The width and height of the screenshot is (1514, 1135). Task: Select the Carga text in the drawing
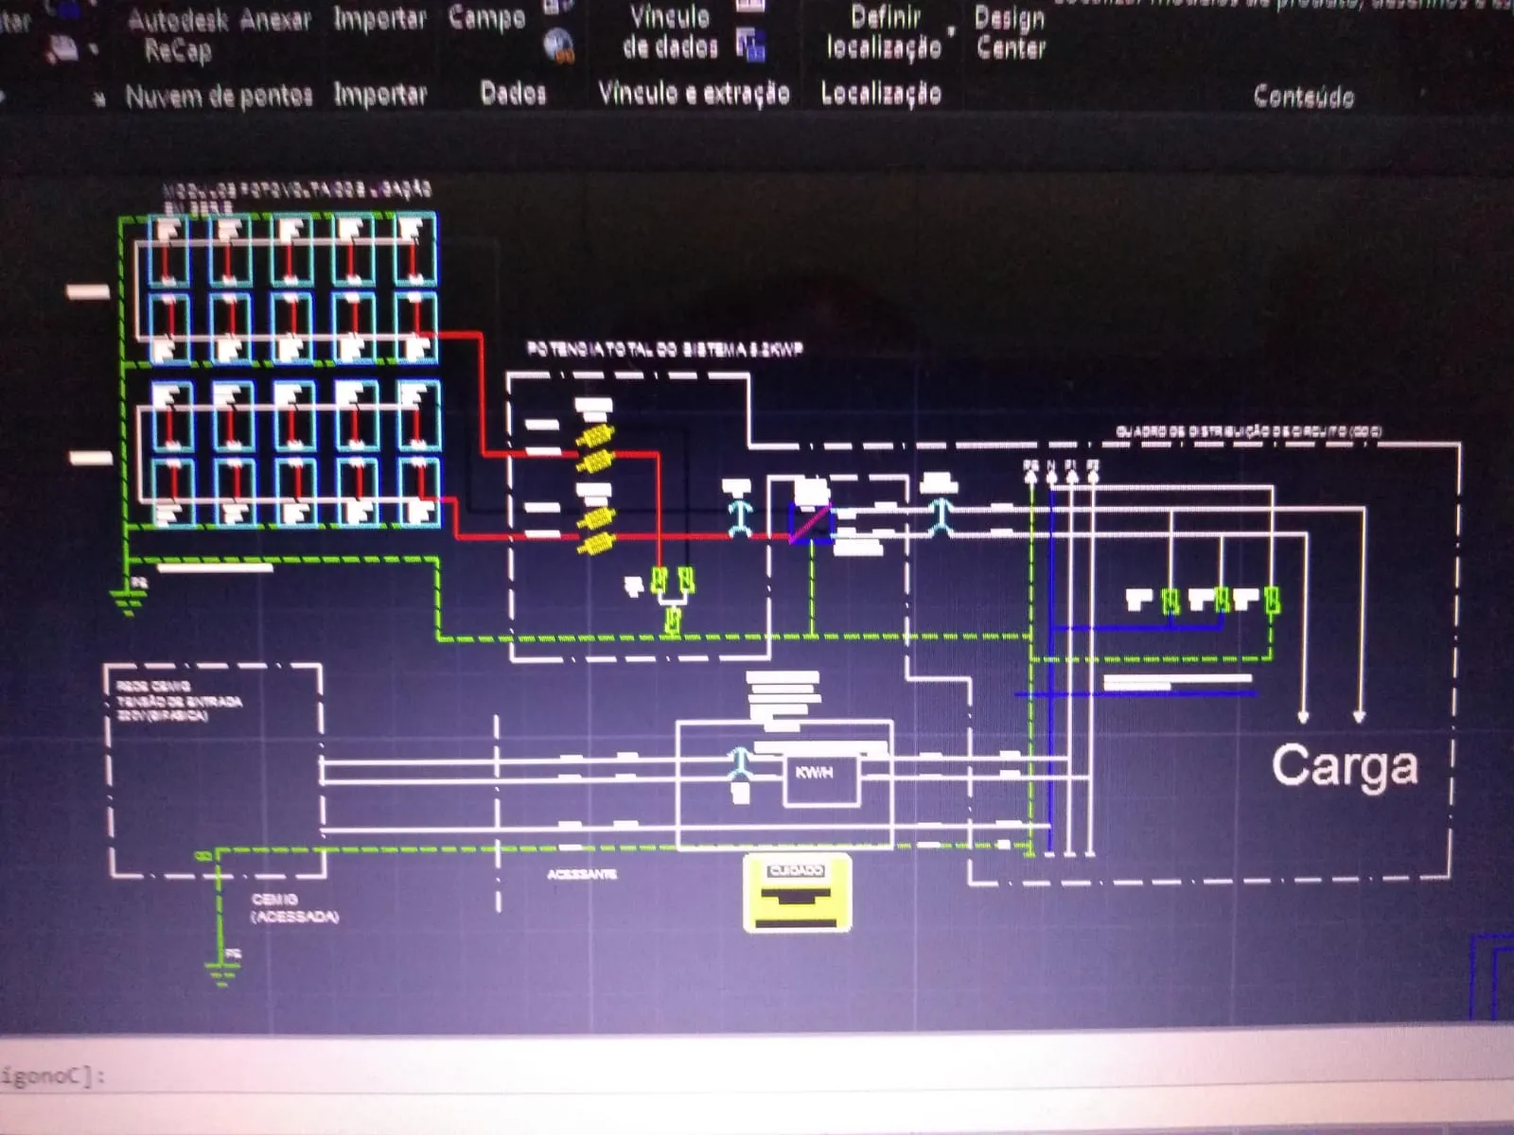(1344, 767)
